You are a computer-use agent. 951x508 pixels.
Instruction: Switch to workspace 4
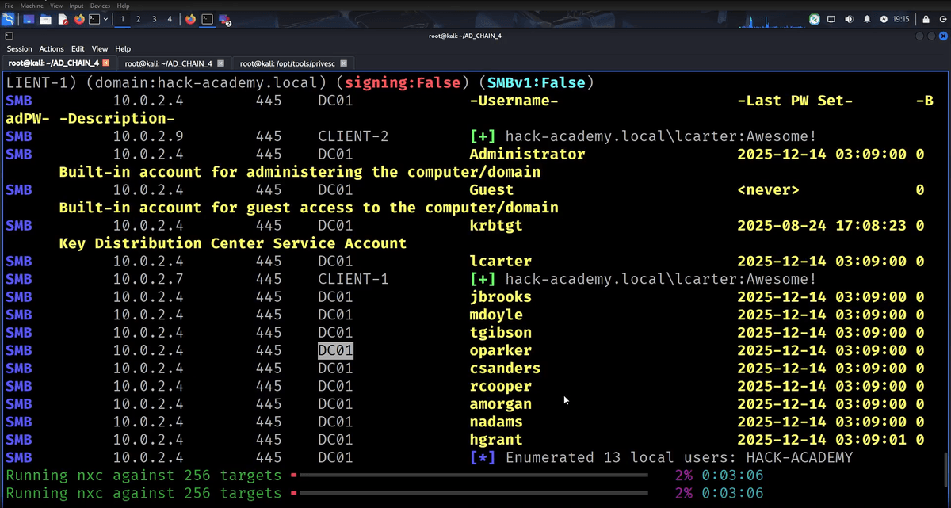click(169, 19)
